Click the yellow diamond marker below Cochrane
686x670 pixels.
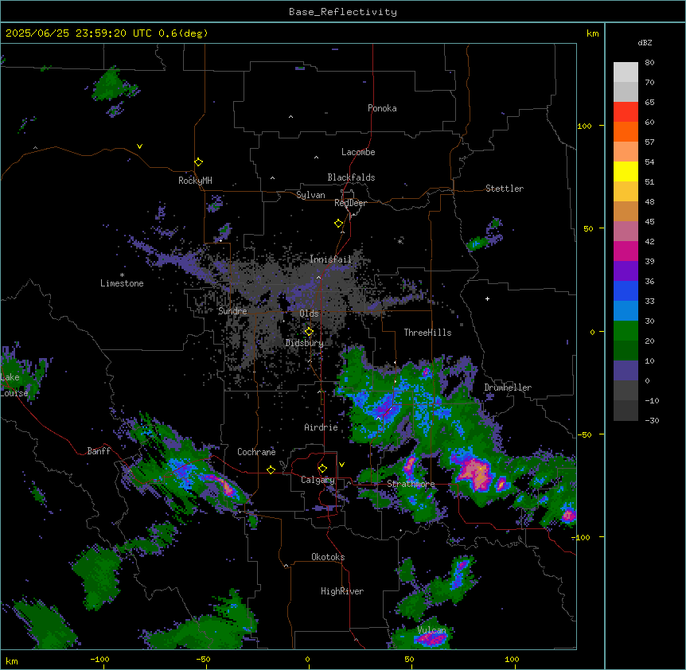point(271,469)
